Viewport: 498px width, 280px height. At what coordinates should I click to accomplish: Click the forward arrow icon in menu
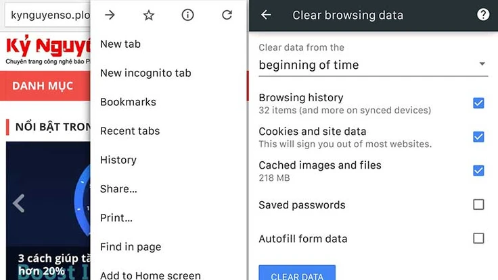(x=110, y=15)
